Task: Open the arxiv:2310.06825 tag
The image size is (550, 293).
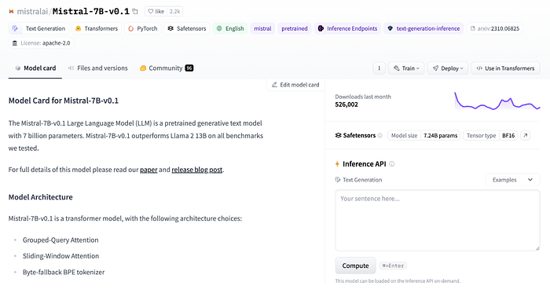Action: pos(494,28)
